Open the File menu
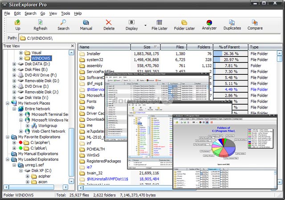Image resolution: width=285 pixels, height=200 pixels. coord(7,13)
